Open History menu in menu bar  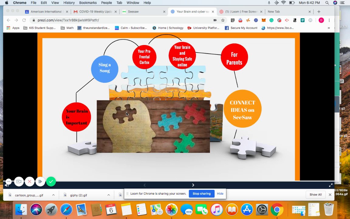pos(69,3)
